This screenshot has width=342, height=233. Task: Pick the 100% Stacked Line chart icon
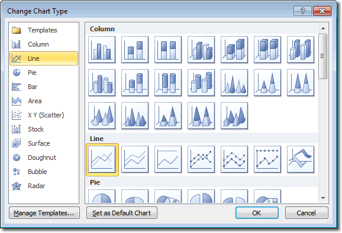pos(168,159)
